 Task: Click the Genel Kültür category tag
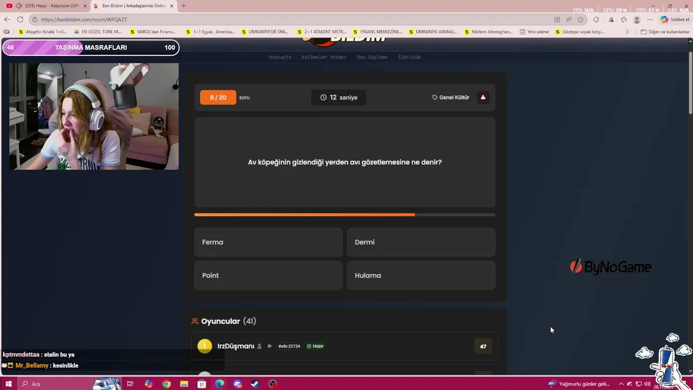click(450, 97)
